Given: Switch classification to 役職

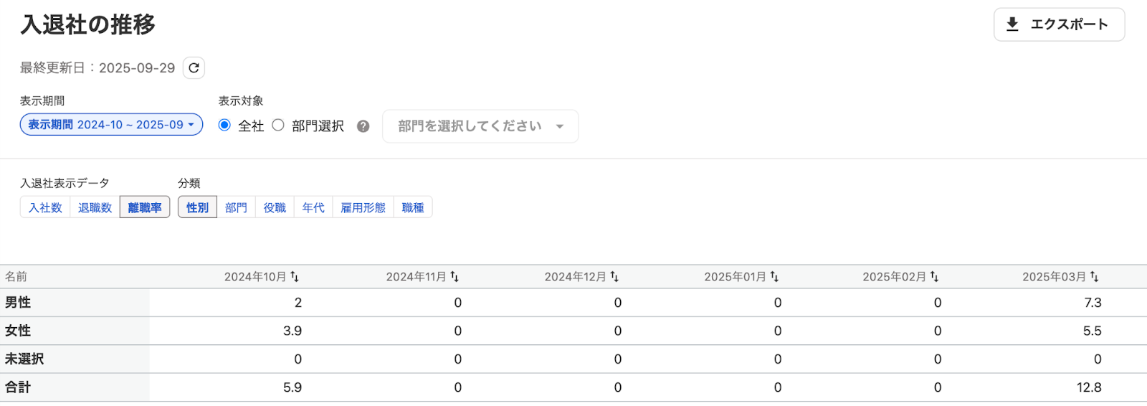Looking at the screenshot, I should click(x=275, y=207).
